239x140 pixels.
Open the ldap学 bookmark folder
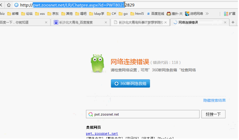[97, 14]
